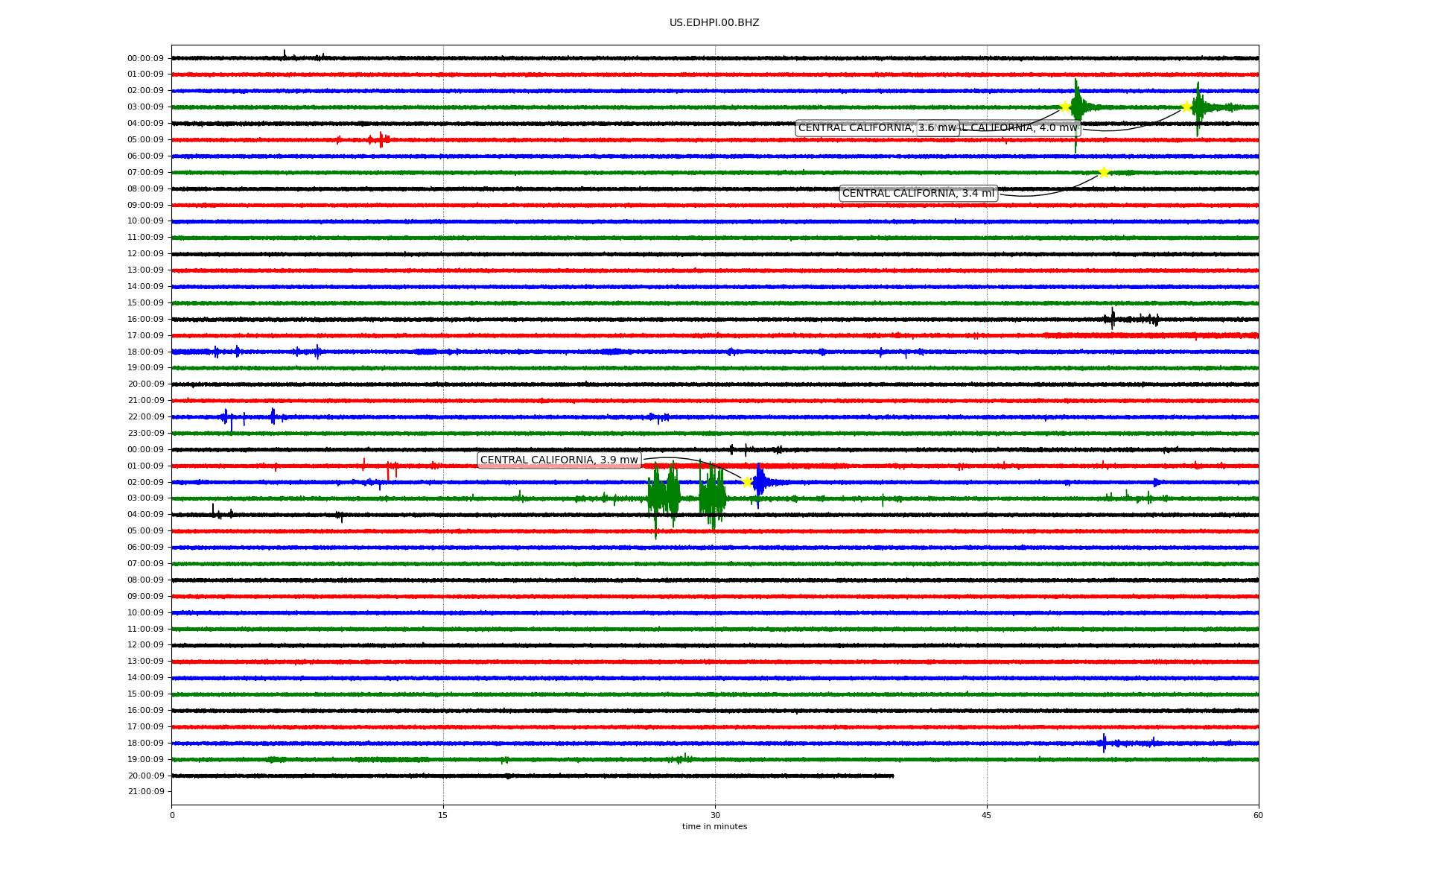The height and width of the screenshot is (894, 1430).
Task: Click the 'time in minutes' axis label
Action: (714, 827)
